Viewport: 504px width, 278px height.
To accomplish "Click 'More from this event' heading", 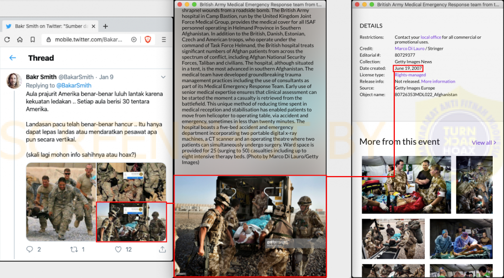I will [x=400, y=142].
